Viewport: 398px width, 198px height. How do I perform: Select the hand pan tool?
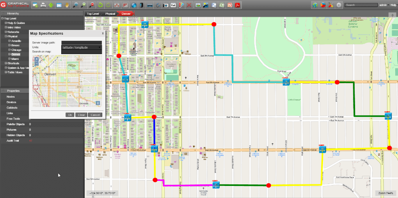(x=67, y=5)
